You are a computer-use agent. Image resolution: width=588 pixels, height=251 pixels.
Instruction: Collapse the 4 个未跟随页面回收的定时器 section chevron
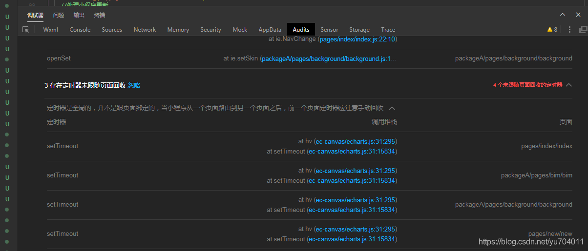click(568, 85)
